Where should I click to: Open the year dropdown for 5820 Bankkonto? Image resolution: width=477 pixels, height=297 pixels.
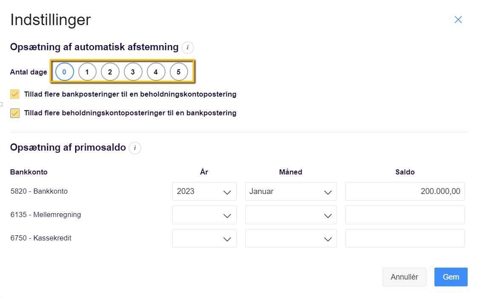(204, 191)
